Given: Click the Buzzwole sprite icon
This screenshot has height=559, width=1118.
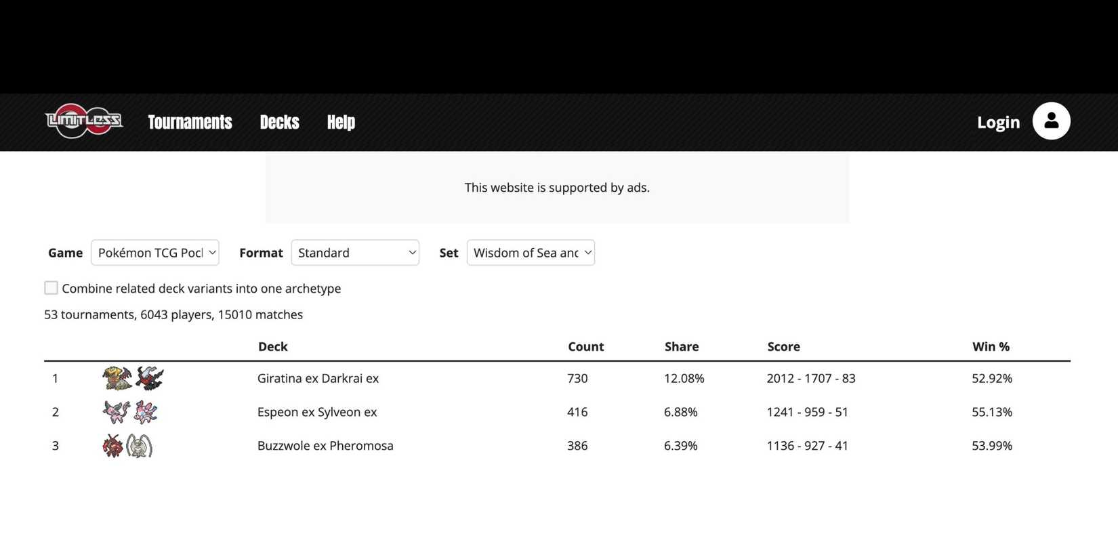Looking at the screenshot, I should [112, 446].
